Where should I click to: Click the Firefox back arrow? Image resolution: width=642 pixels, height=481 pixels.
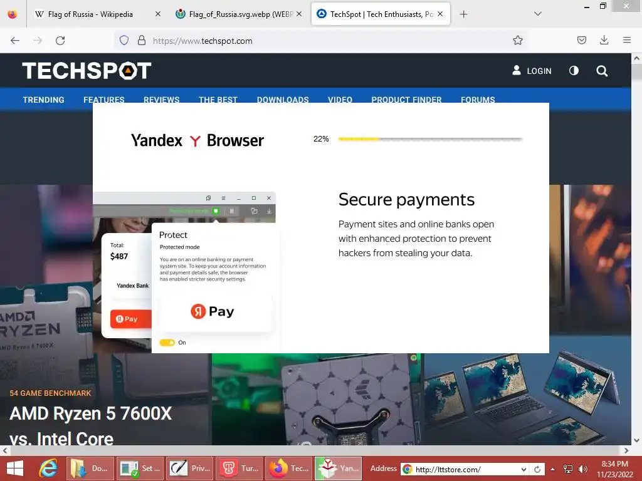coord(15,41)
